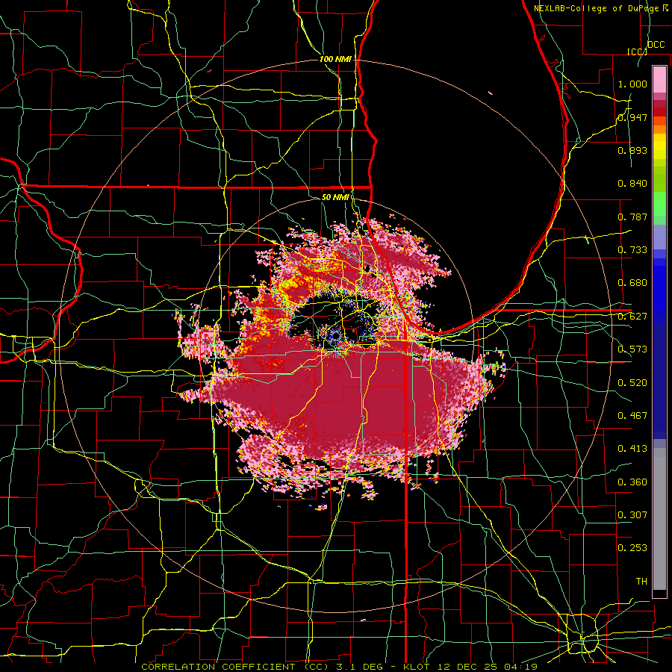This screenshot has width=672, height=672.
Task: Select the 0.893 color scale value
Action: (632, 150)
